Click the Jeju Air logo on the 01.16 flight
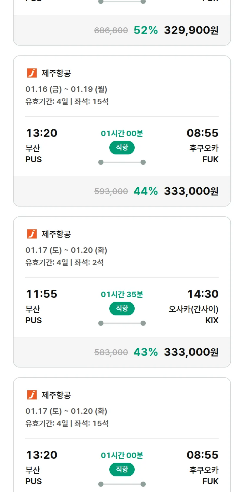 (32, 73)
